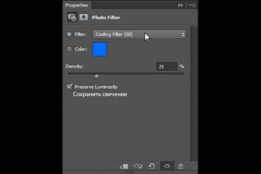Delete this adjustment layer trash icon

point(181,166)
